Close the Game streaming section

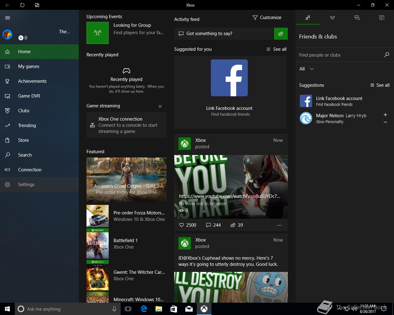[160, 106]
